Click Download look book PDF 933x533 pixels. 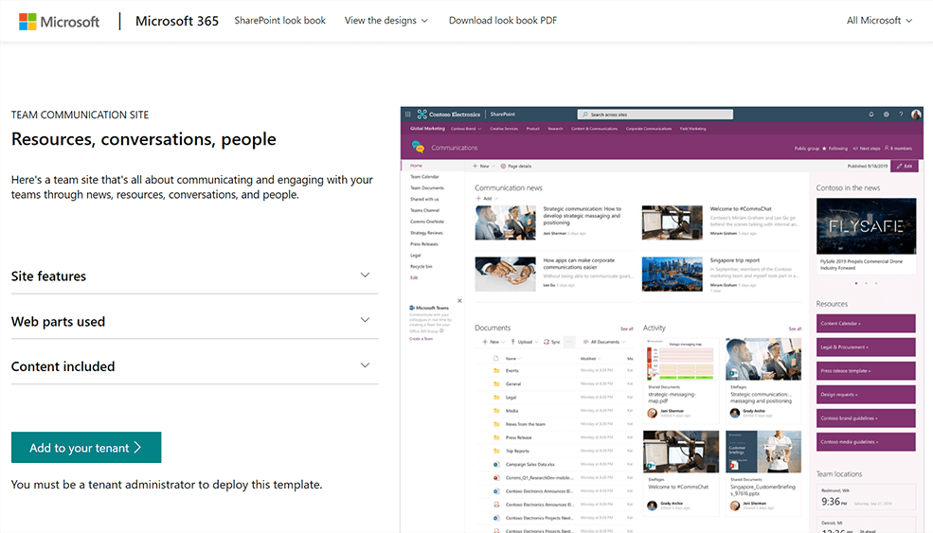pos(503,20)
